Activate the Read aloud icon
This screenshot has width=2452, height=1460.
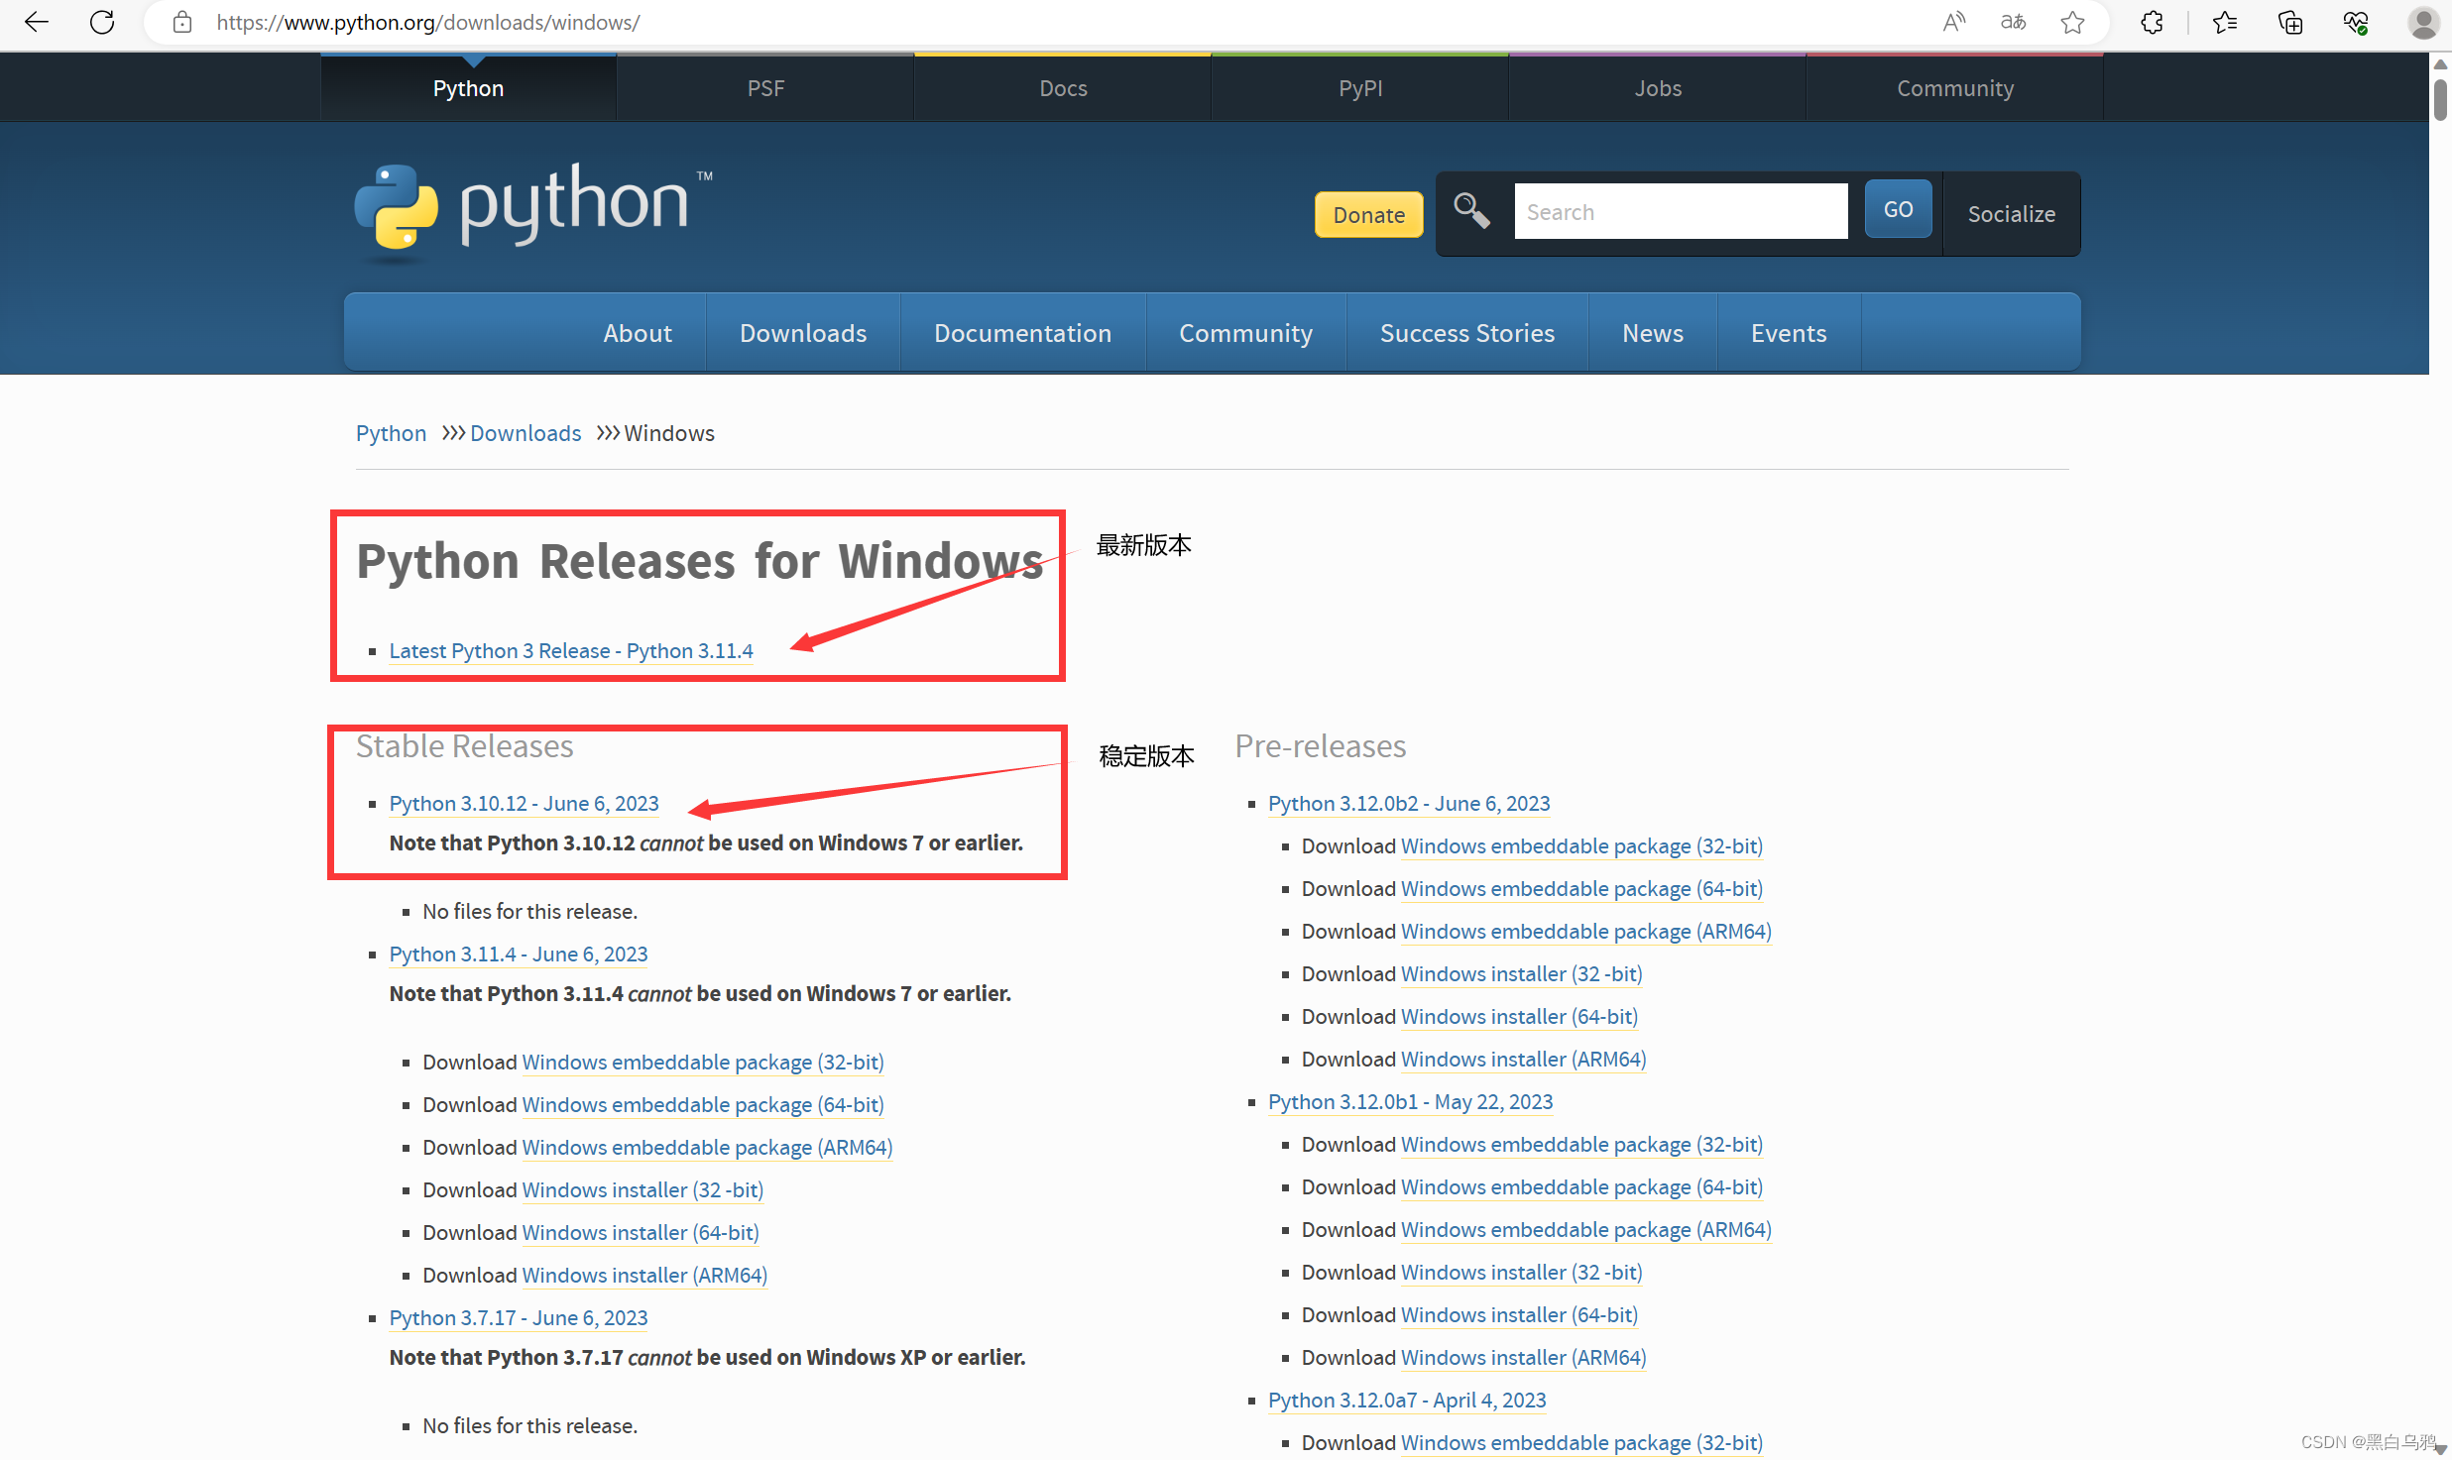(1952, 22)
